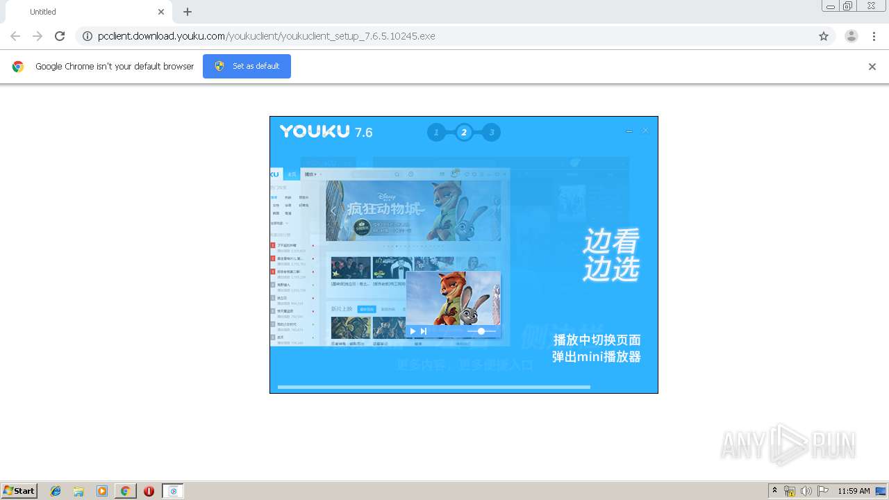Open the Chrome profile avatar

coord(851,36)
